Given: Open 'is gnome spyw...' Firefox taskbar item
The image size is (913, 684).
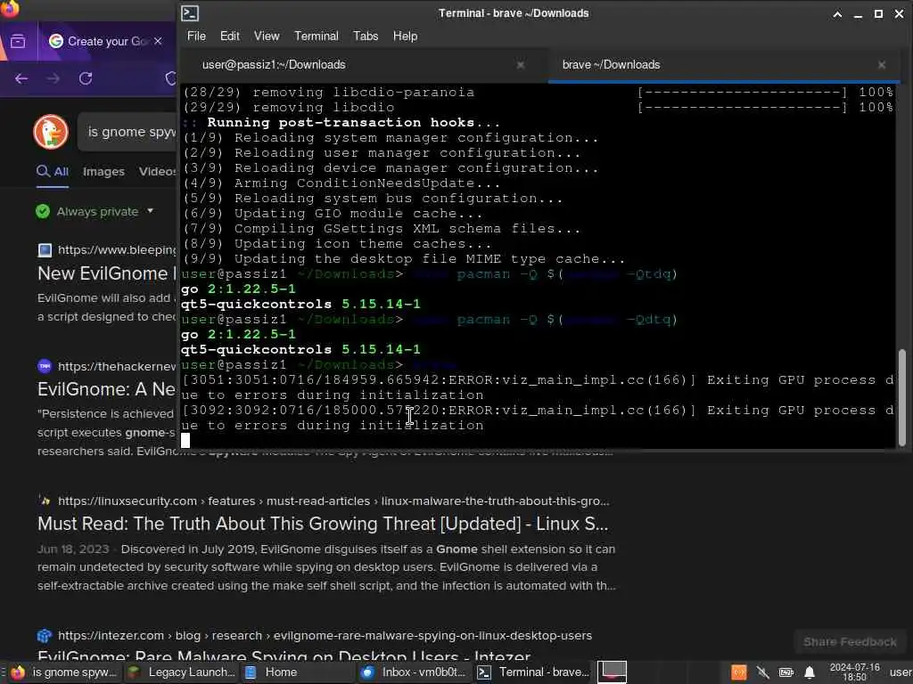Looking at the screenshot, I should (x=65, y=672).
